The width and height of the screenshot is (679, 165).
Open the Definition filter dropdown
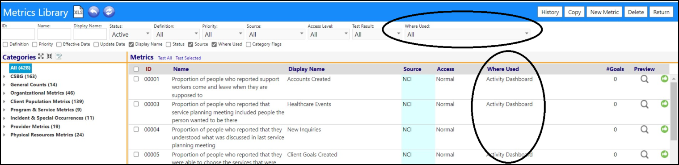click(x=177, y=34)
